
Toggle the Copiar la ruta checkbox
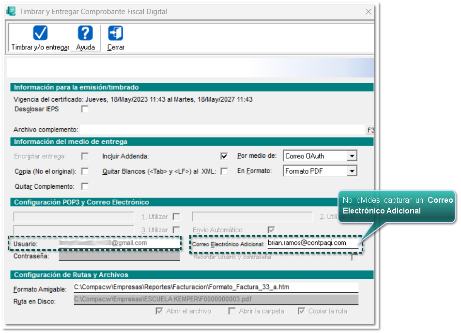(302, 311)
